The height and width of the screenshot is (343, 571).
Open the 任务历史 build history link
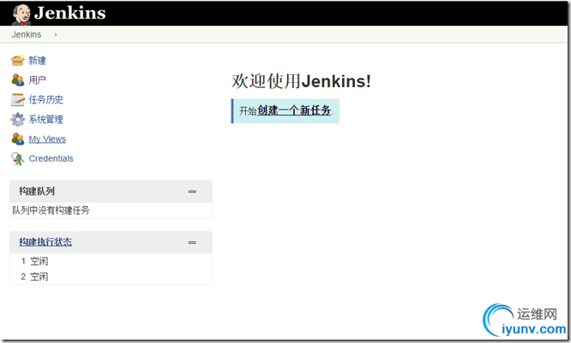pyautogui.click(x=46, y=99)
